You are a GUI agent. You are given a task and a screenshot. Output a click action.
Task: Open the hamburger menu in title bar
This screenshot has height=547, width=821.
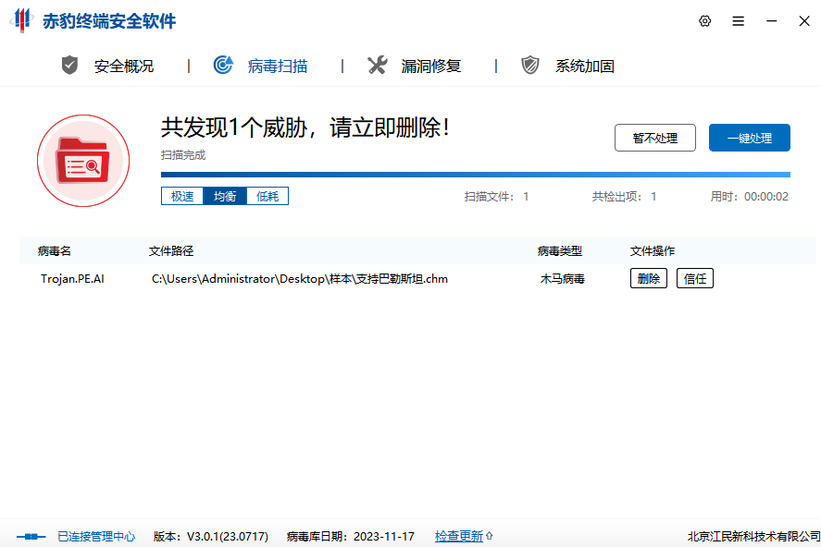(x=738, y=21)
